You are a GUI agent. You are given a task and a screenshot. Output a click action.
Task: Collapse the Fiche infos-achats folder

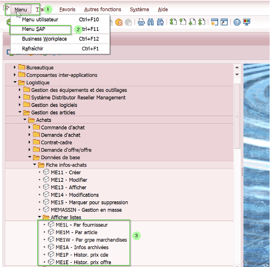coord(34,165)
